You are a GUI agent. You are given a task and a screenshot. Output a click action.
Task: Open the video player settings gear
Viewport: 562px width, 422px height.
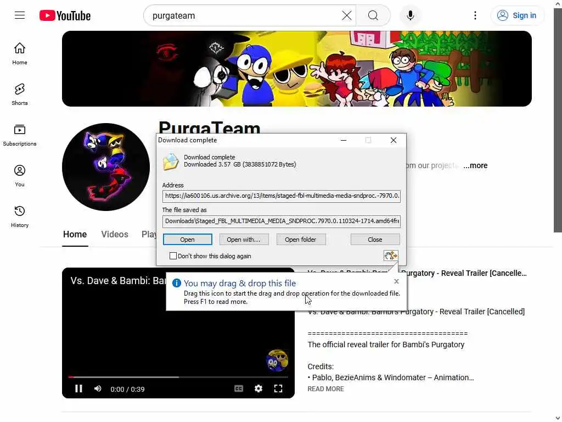(x=258, y=388)
